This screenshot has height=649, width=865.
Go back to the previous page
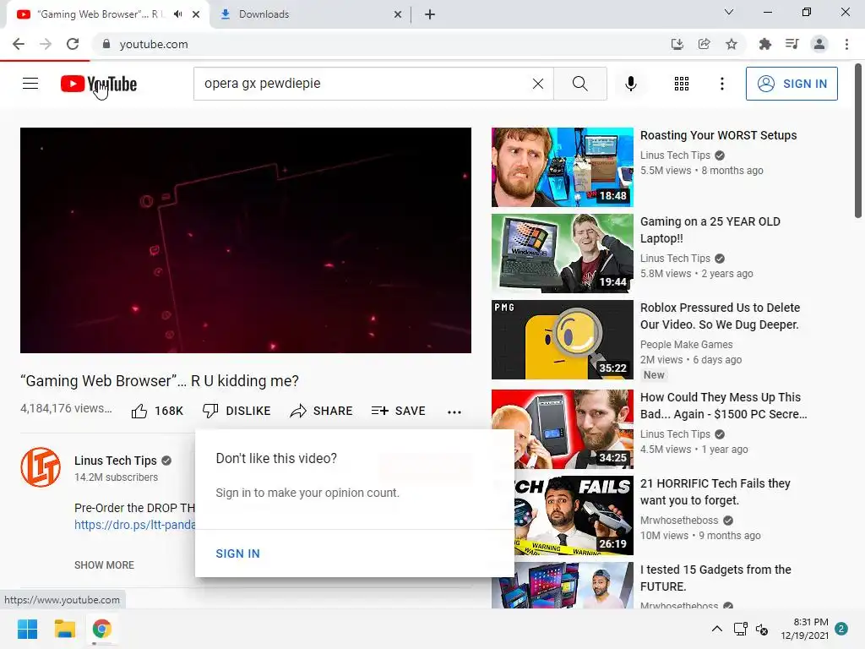[x=19, y=44]
